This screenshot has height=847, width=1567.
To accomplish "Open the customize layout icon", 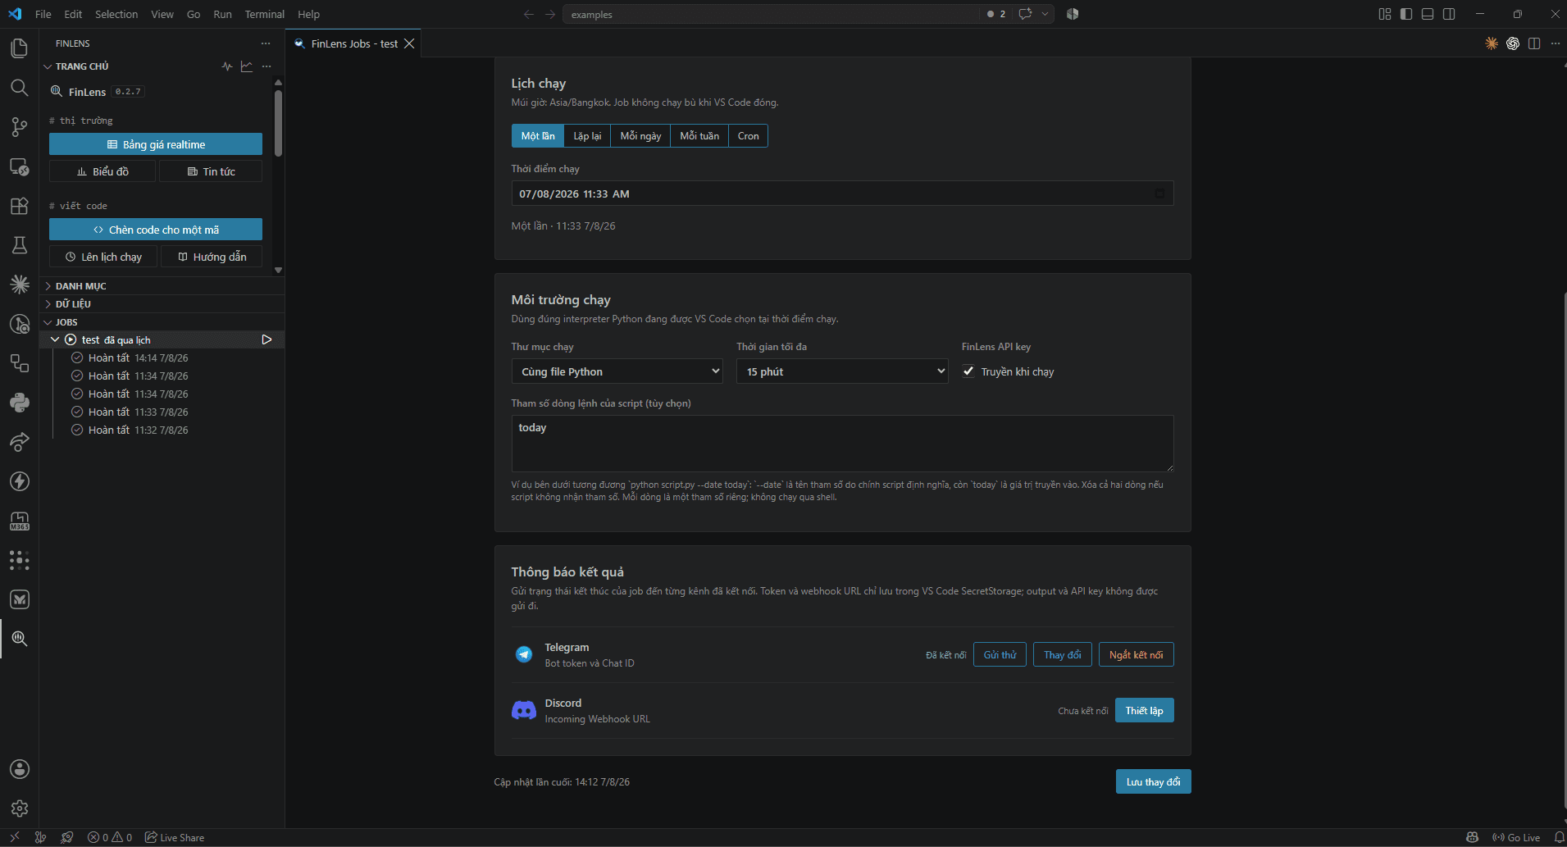I will tap(1385, 14).
